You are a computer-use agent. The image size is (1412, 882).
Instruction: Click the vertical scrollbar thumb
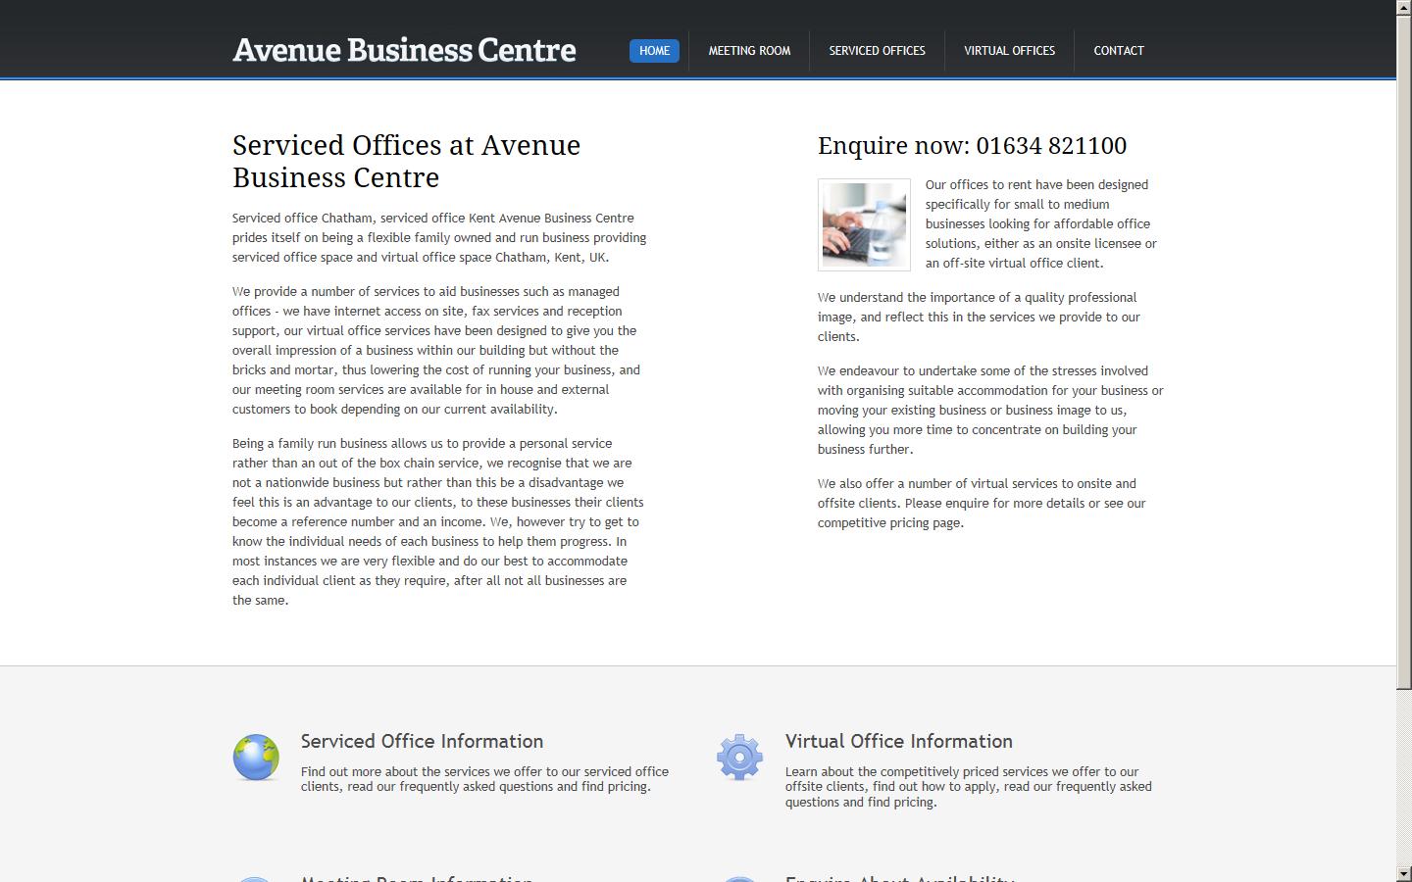pos(1403,343)
